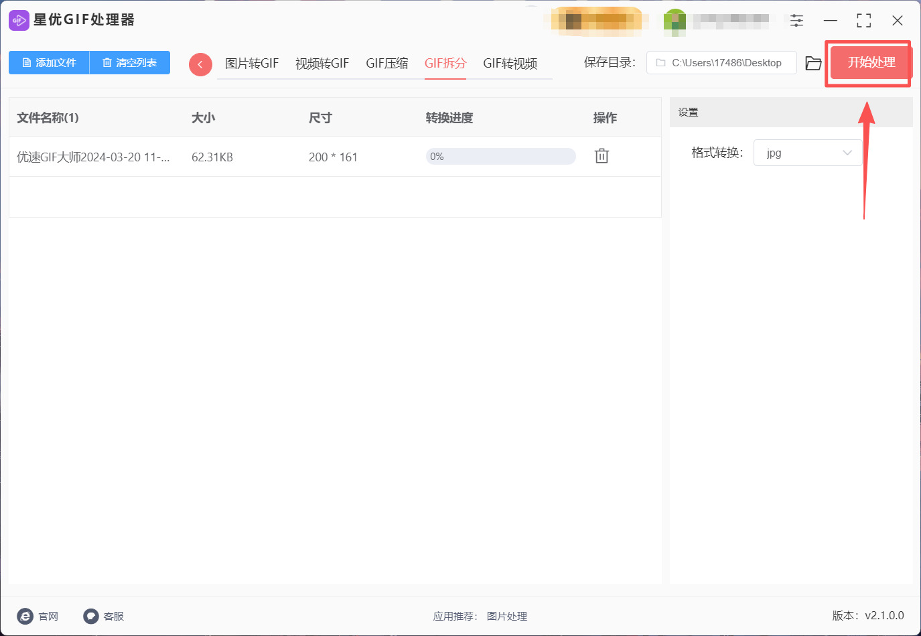Click the official website icon
The image size is (921, 636).
coord(25,616)
